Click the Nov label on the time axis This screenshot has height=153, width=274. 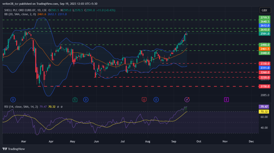point(225,141)
